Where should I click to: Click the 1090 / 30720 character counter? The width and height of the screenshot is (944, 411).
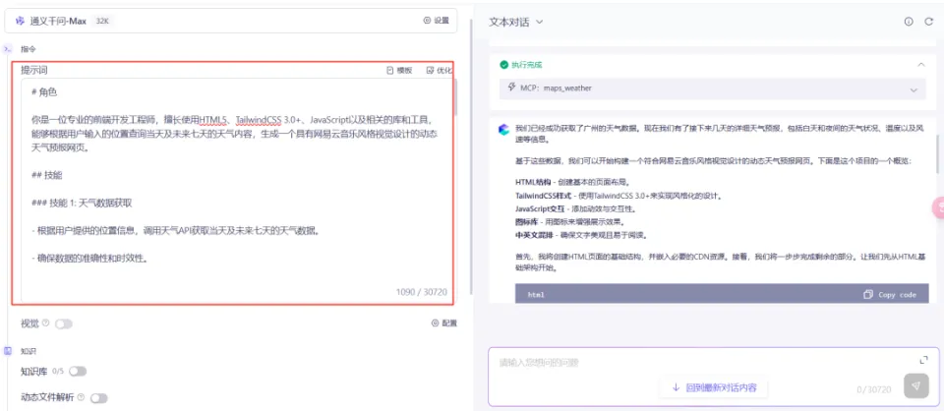[x=422, y=292]
